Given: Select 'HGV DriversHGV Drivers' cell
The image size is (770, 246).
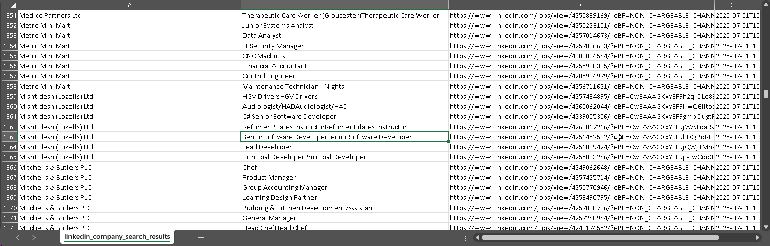Looking at the screenshot, I should 345,96.
